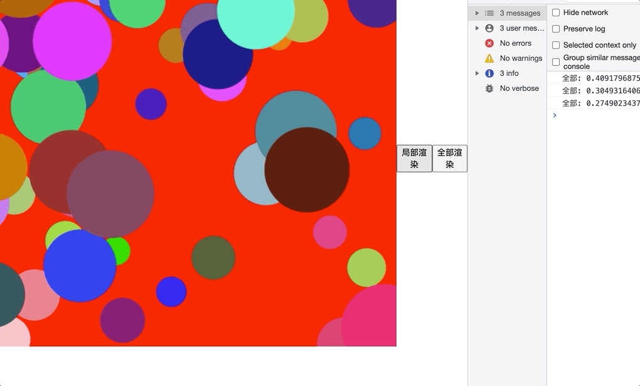Focus the console prompt chevron
Viewport: 640px width, 386px height.
[x=555, y=115]
